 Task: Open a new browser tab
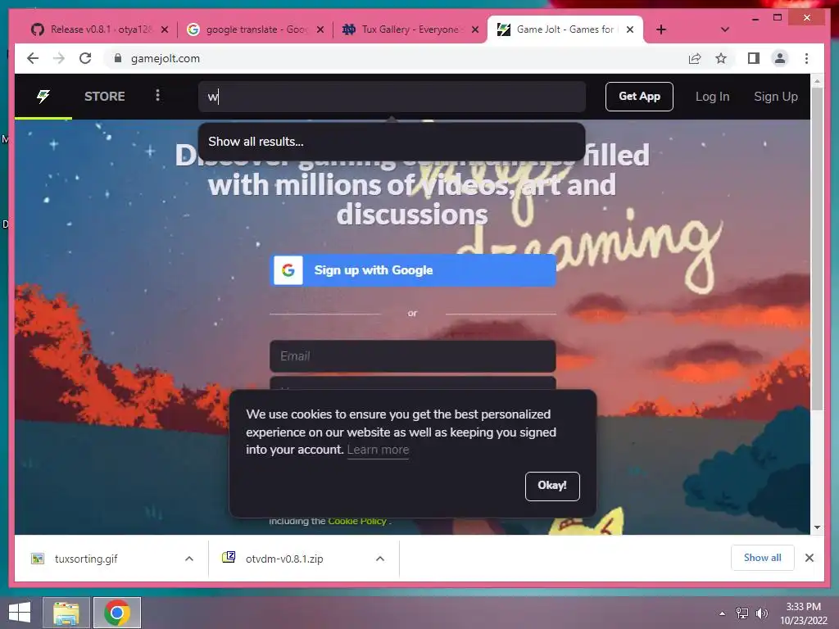click(x=661, y=29)
